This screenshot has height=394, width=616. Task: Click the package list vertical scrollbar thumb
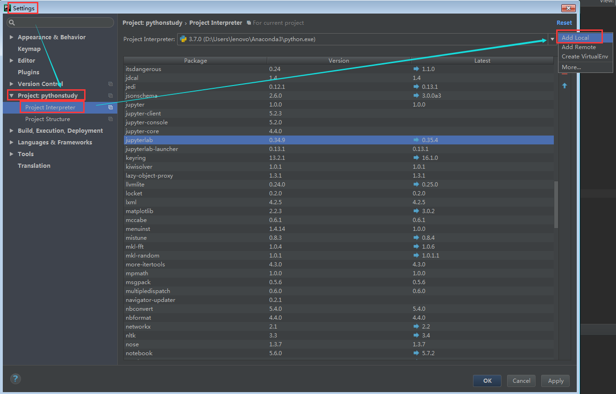pos(556,204)
